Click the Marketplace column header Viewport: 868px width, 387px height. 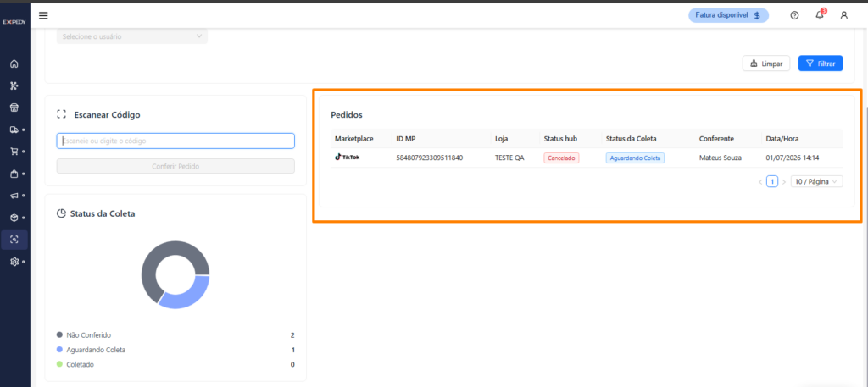[x=354, y=138]
